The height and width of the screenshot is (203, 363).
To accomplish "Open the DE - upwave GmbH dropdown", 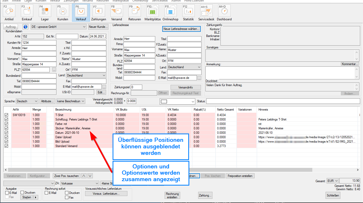I will click(59, 27).
